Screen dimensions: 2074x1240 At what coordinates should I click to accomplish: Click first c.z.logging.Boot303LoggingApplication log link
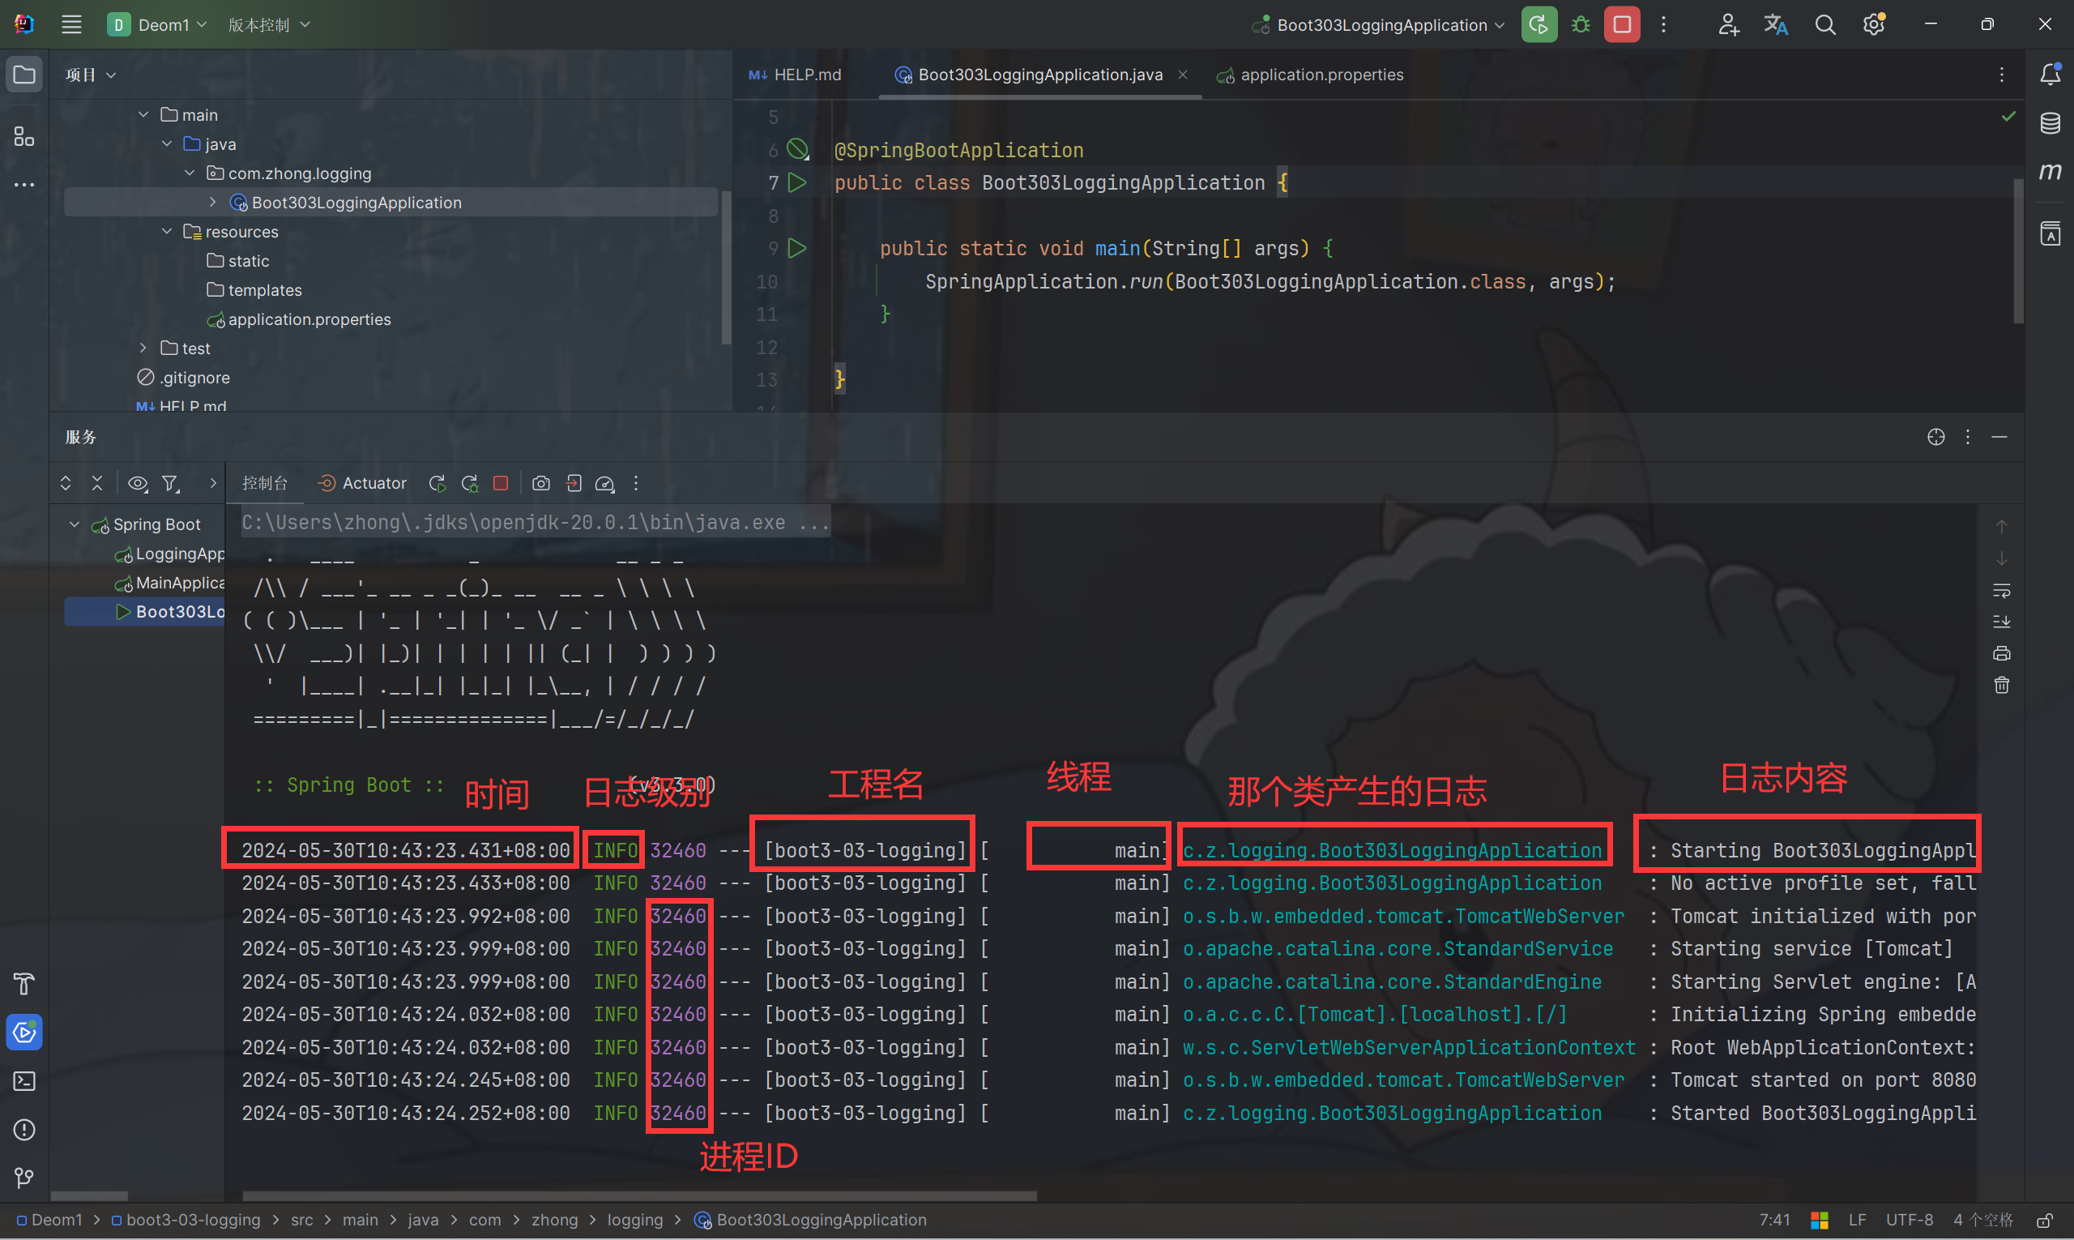click(x=1393, y=850)
